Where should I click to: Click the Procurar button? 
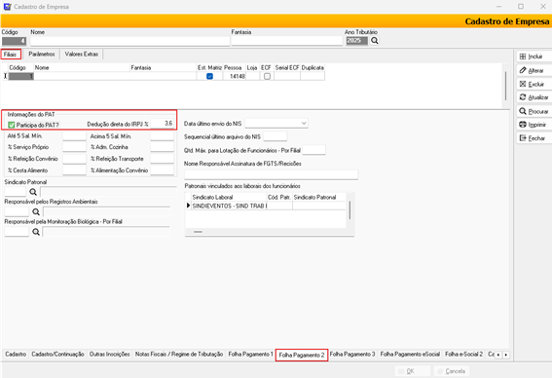coord(534,111)
